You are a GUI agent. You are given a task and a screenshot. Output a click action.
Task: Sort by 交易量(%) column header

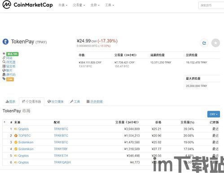[x=187, y=122]
